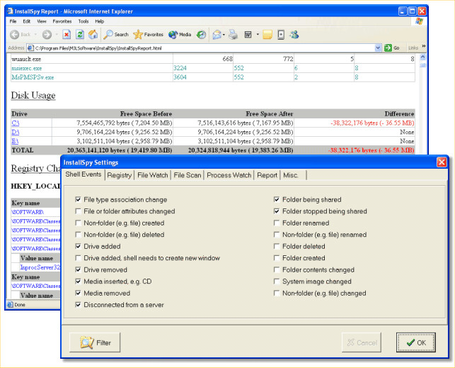Open Search in IE toolbar

116,35
